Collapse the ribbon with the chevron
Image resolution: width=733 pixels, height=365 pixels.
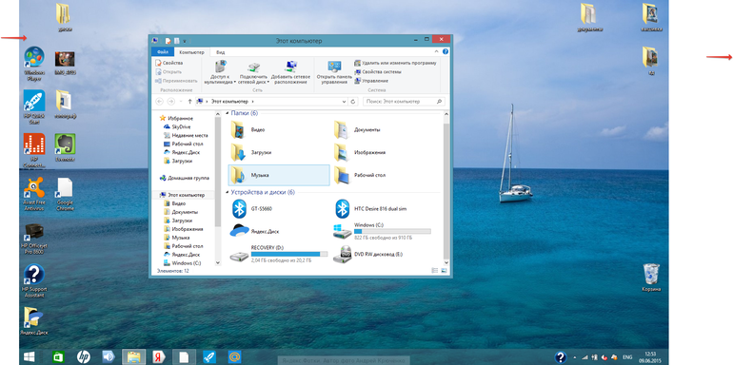(437, 52)
